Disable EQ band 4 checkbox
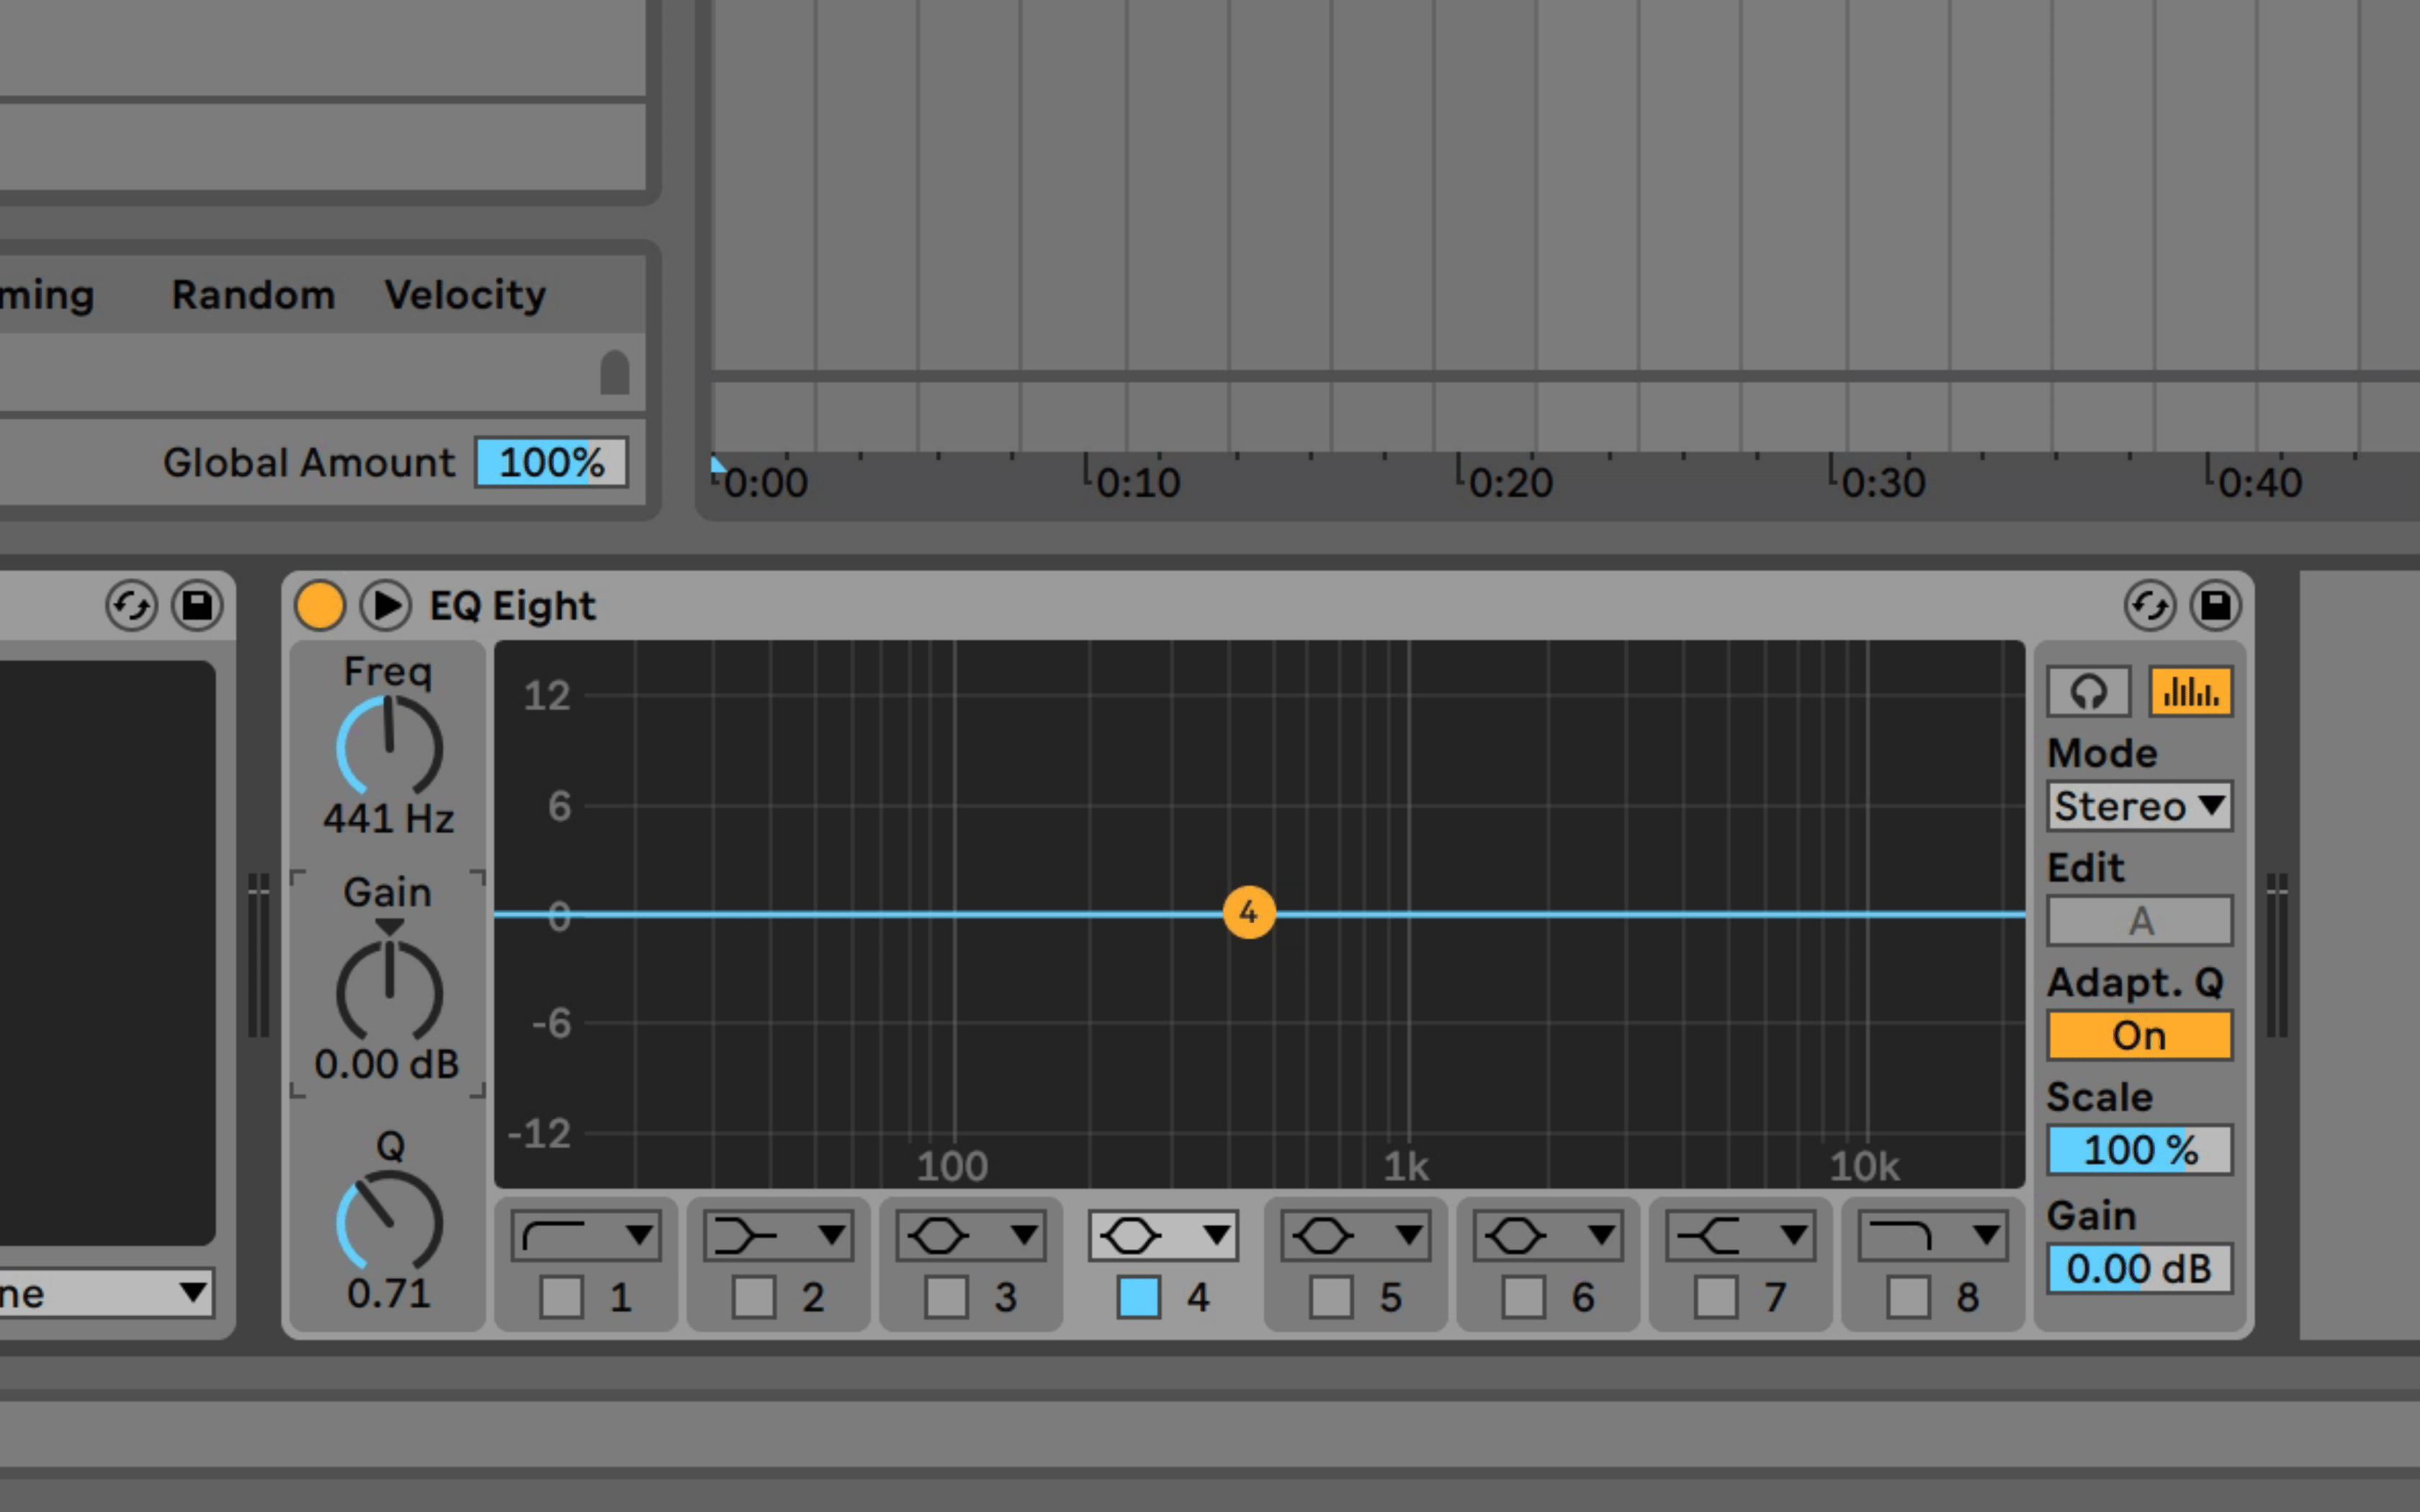 point(1139,1297)
